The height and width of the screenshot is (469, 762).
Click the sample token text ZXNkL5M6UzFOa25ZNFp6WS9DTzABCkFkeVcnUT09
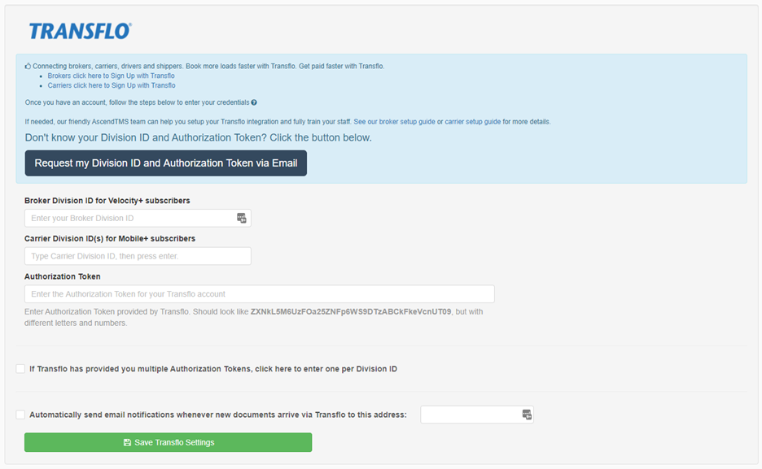click(x=351, y=312)
